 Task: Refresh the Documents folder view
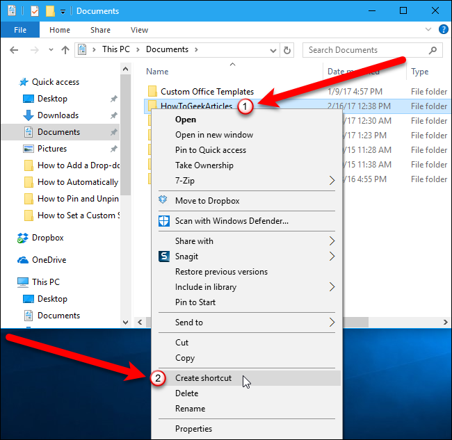(x=286, y=50)
